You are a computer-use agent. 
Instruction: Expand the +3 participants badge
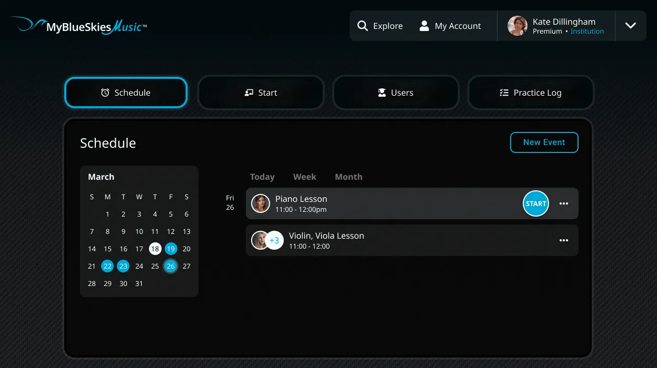[x=274, y=240]
